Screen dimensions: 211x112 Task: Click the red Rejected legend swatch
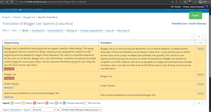(x=35, y=103)
